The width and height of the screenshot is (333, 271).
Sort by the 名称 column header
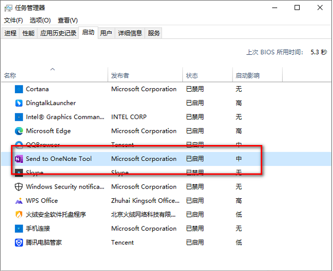[x=55, y=75]
